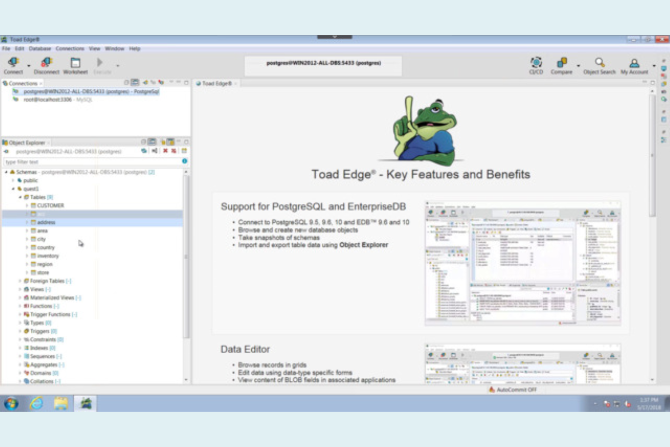Open a new Worksheet from the toolbar
This screenshot has width=670, height=447.
coord(75,62)
